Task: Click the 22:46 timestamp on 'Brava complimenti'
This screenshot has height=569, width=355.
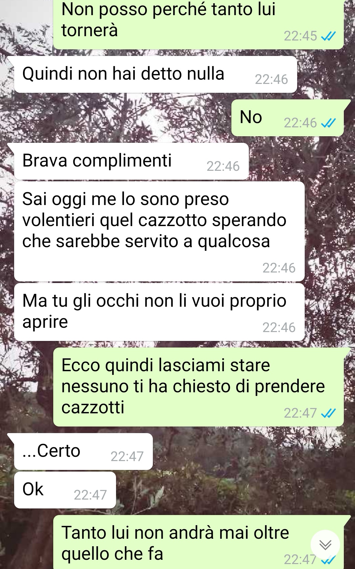Action: tap(223, 167)
